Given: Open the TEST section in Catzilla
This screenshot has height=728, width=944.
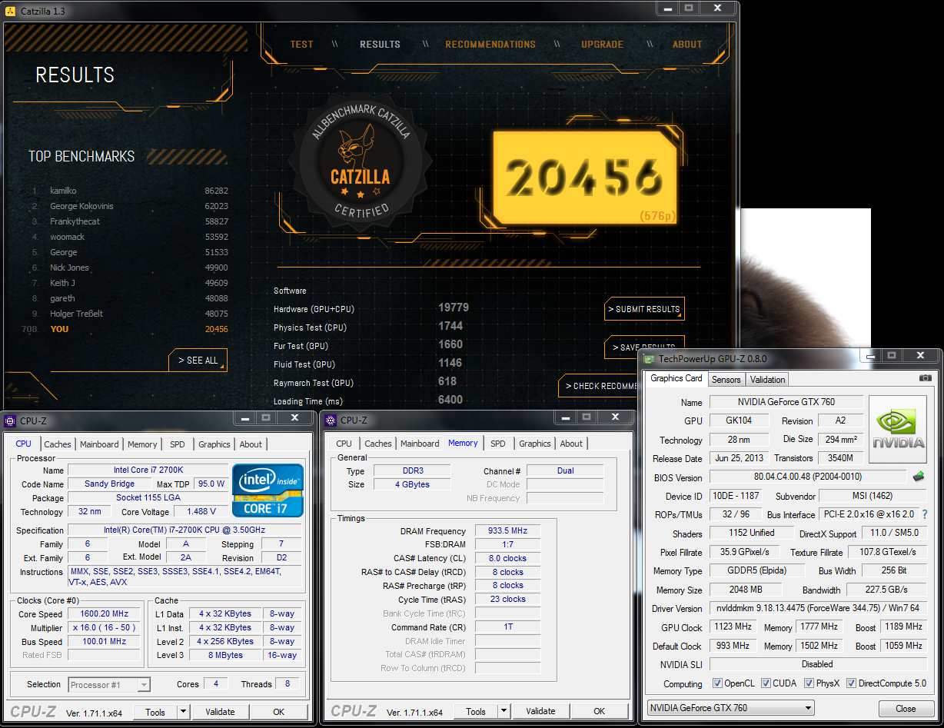Looking at the screenshot, I should (x=301, y=45).
